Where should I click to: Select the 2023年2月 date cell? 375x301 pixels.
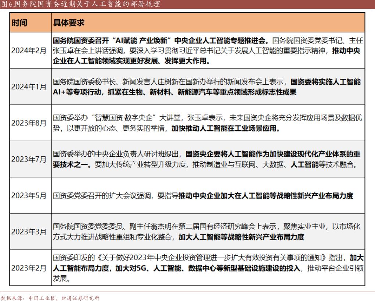point(29,268)
